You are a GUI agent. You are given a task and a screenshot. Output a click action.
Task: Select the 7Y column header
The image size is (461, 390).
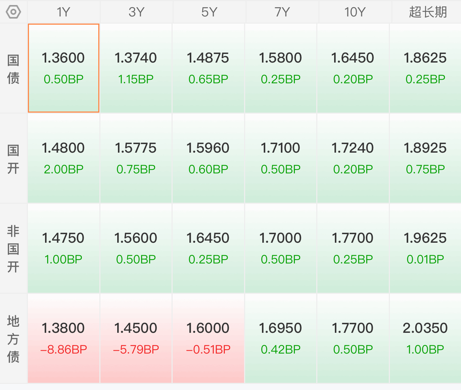(282, 12)
